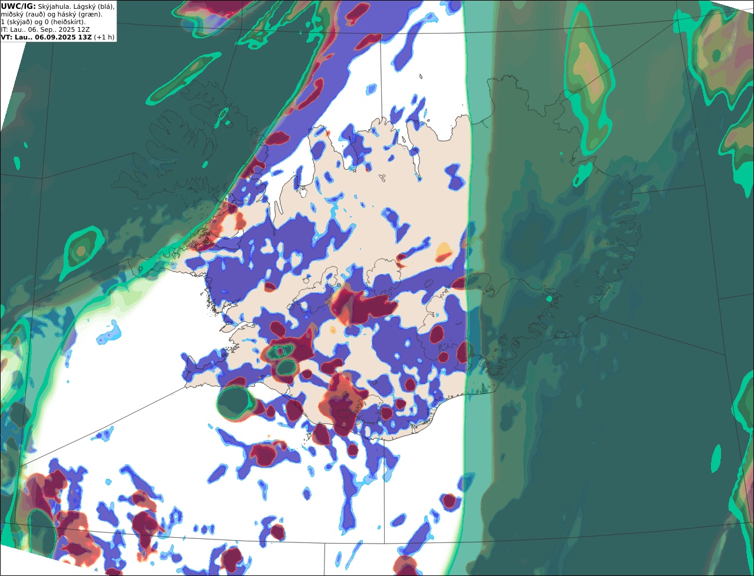Click the 'IT: Lau.. 06. Sep.. 2025 12Z' line
This screenshot has height=576, width=754.
click(x=45, y=29)
